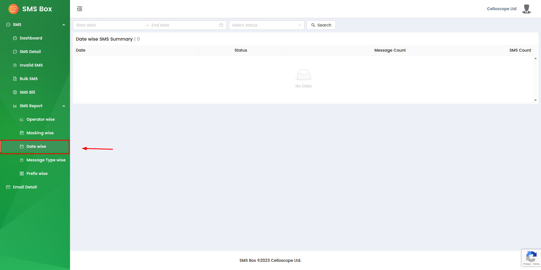Open the calendar icon in date range

tap(221, 25)
